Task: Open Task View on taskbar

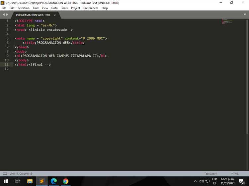Action: (18, 181)
